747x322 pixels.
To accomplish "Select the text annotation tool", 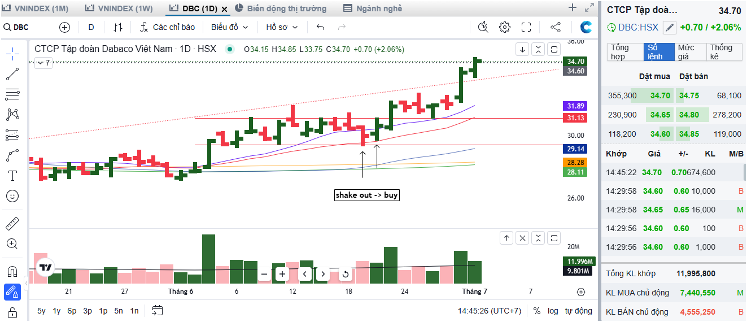I will (12, 176).
